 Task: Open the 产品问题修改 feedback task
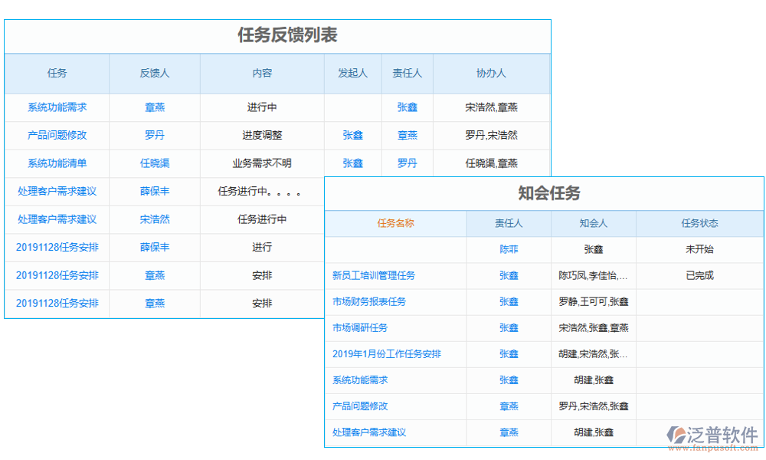(57, 135)
